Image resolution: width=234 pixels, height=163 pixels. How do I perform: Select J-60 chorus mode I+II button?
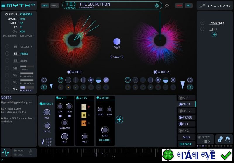point(84,123)
